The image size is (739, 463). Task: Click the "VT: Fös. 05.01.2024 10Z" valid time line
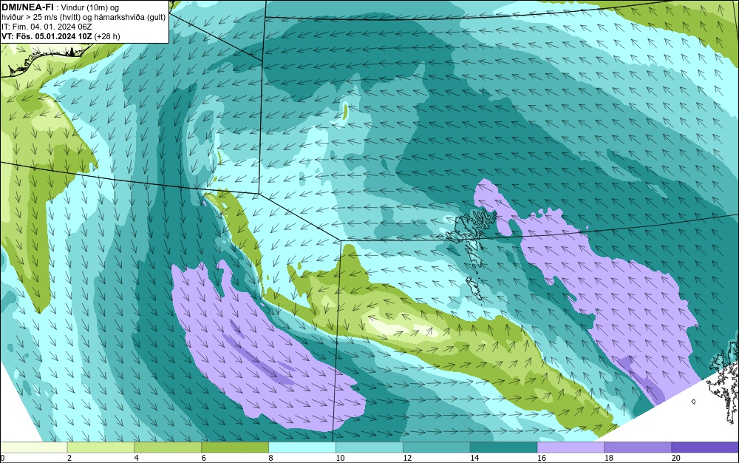[x=47, y=36]
